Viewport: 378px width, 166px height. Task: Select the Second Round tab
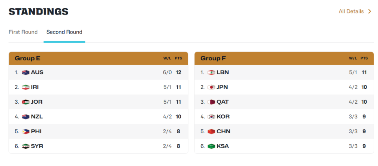click(64, 32)
